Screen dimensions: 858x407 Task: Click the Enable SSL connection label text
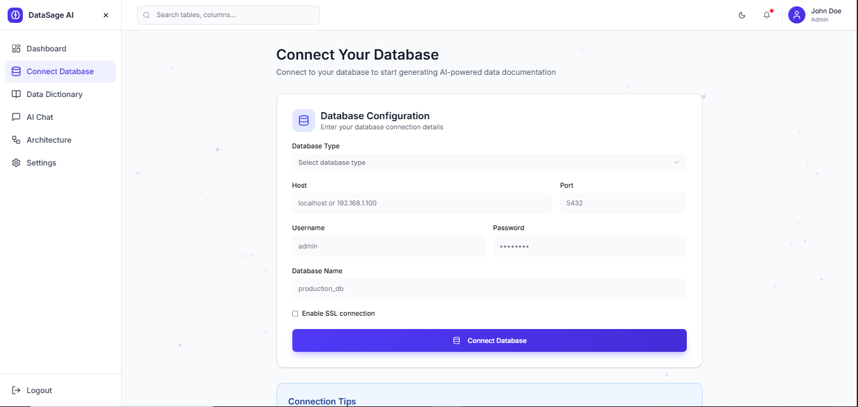coord(339,314)
